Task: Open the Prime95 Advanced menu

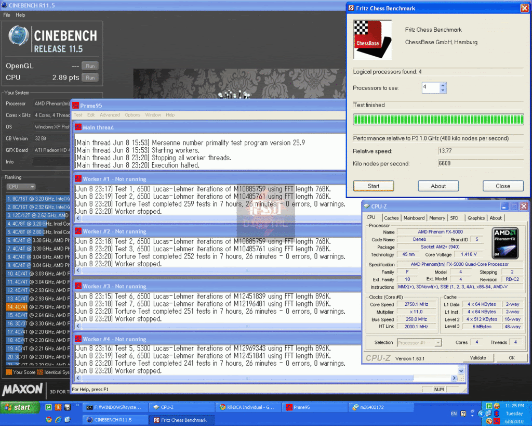Action: (110, 115)
